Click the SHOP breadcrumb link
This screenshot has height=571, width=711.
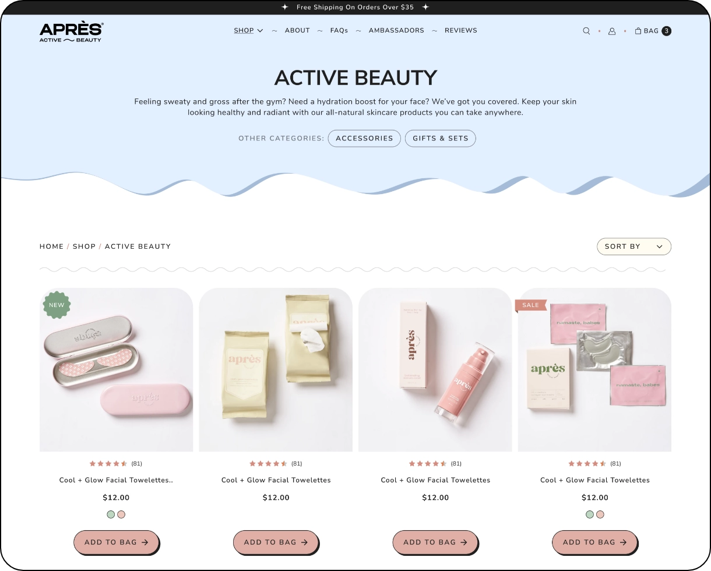click(x=84, y=246)
